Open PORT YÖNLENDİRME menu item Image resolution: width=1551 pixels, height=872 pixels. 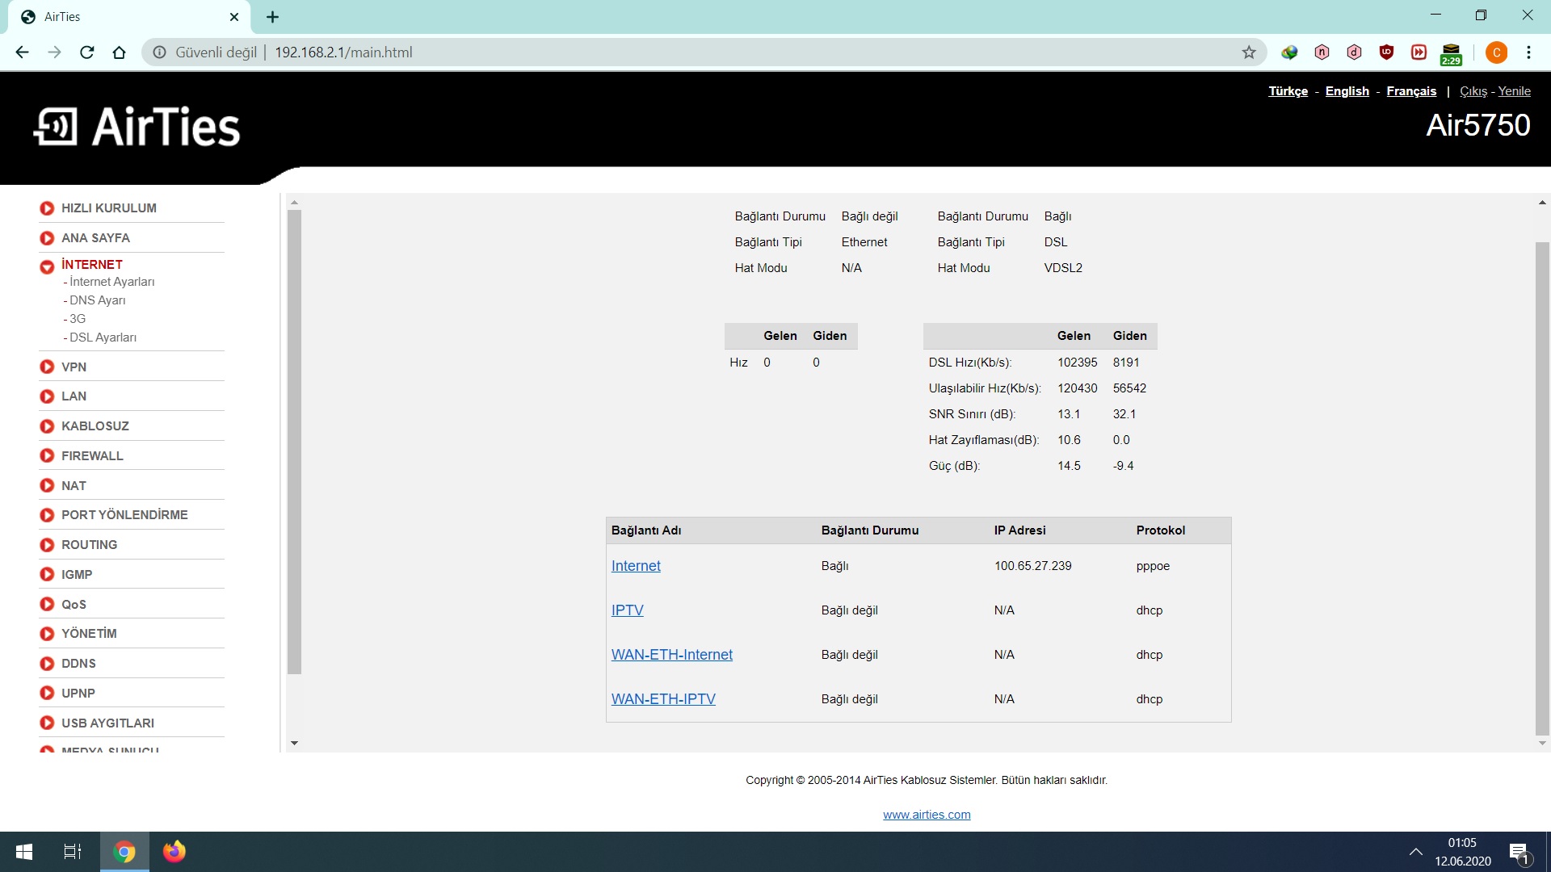tap(124, 515)
